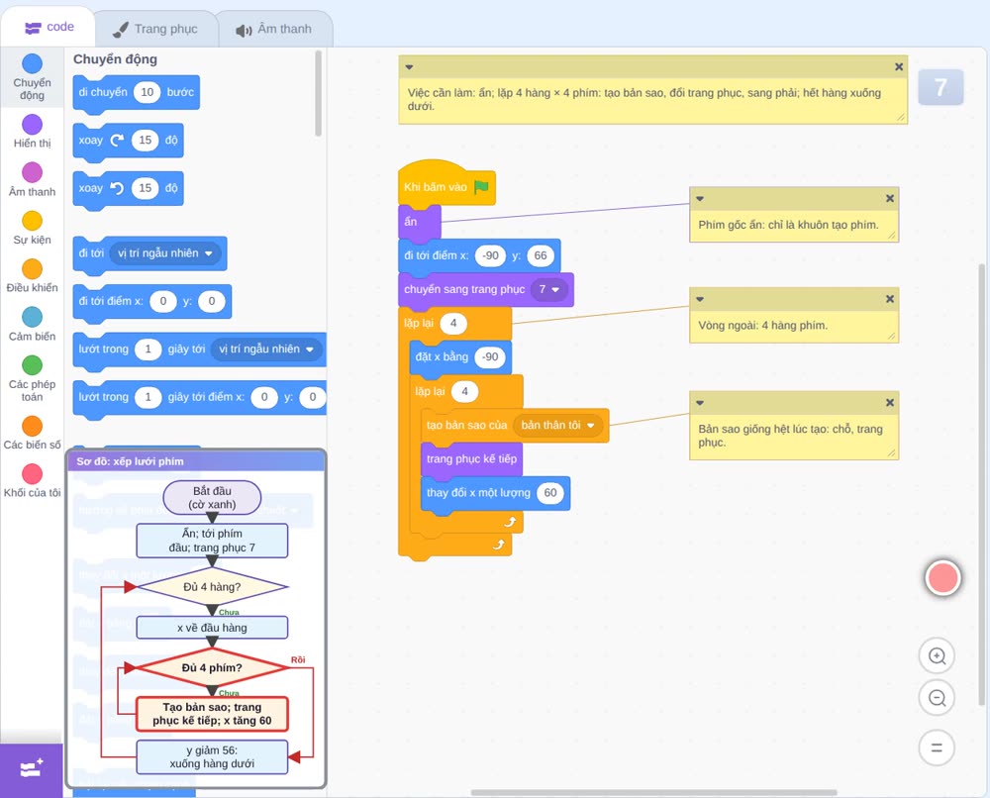This screenshot has width=990, height=798.
Task: Delete the 'Phím gốc ẩn' comment note
Action: [x=890, y=198]
